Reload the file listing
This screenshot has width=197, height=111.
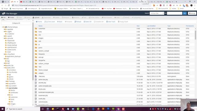click(78, 22)
